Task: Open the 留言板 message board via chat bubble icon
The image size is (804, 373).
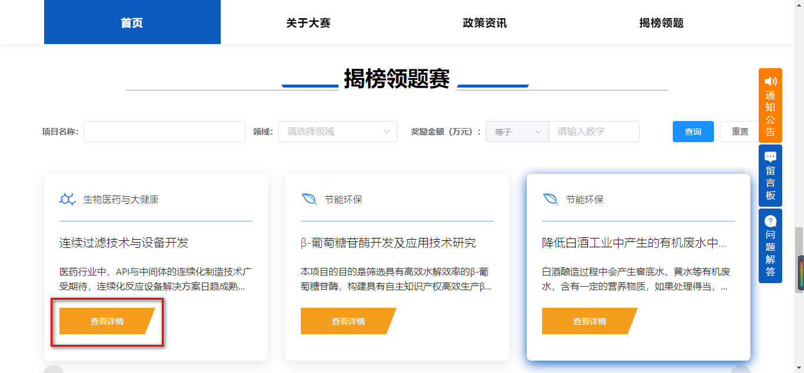Action: [x=770, y=157]
